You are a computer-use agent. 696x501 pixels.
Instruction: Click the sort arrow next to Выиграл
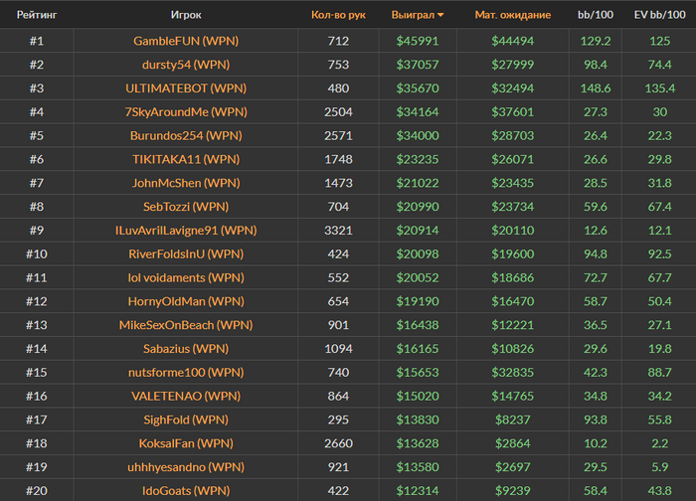(x=440, y=15)
